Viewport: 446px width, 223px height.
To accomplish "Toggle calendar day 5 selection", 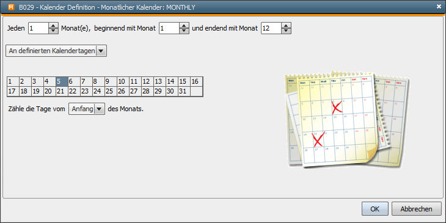I will point(62,82).
